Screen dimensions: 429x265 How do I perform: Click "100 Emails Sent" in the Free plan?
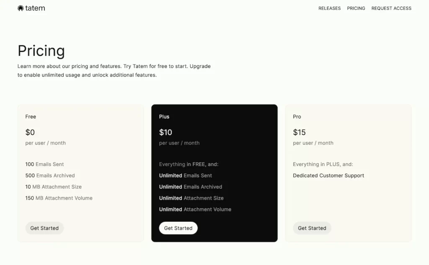pos(45,164)
